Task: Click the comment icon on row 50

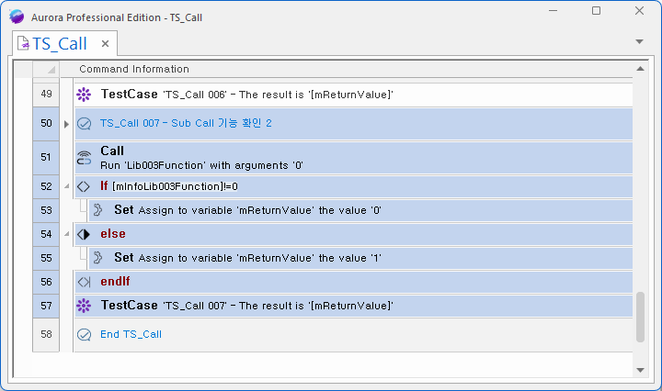Action: (84, 124)
